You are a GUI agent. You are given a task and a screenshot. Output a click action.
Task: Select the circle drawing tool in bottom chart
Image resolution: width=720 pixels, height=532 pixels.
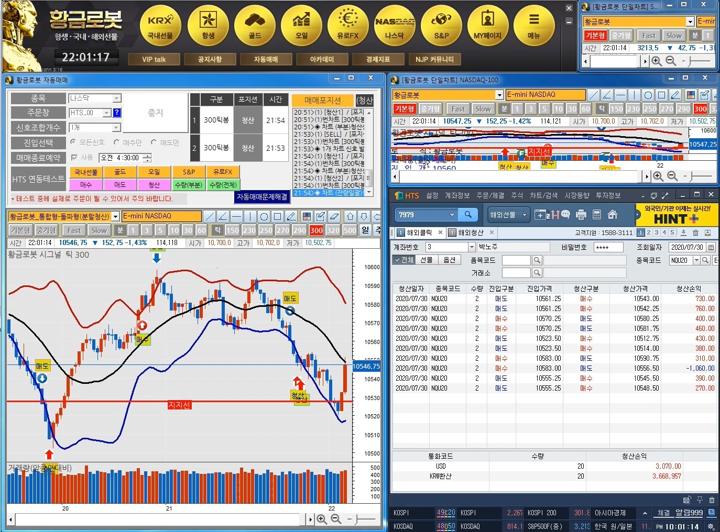coord(264,216)
